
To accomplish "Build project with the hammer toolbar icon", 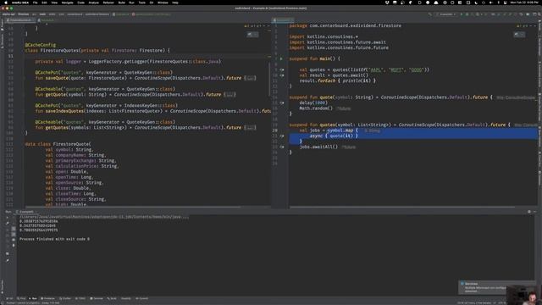I will click(430, 14).
